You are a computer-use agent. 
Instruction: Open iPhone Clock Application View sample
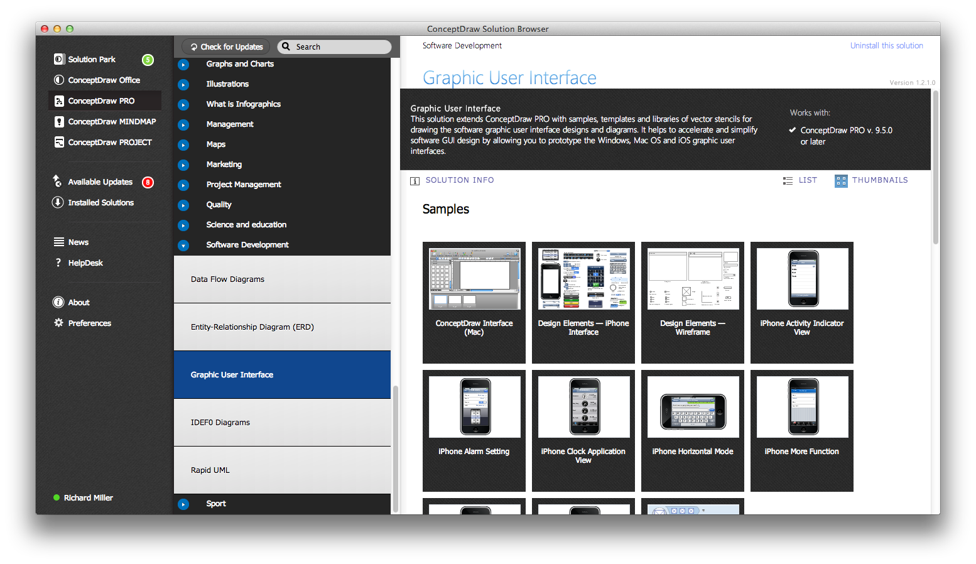coord(583,431)
